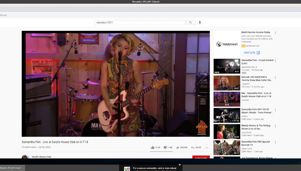This screenshot has width=301, height=171.
Task: Close the secure connection notification popup
Action: 180,165
